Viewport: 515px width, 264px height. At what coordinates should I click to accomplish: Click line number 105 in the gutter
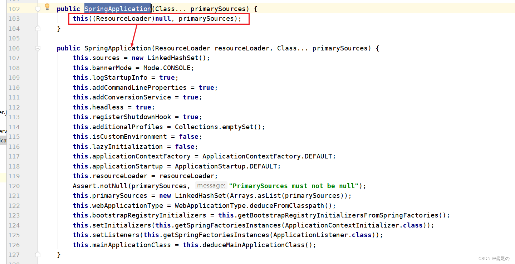click(x=14, y=38)
